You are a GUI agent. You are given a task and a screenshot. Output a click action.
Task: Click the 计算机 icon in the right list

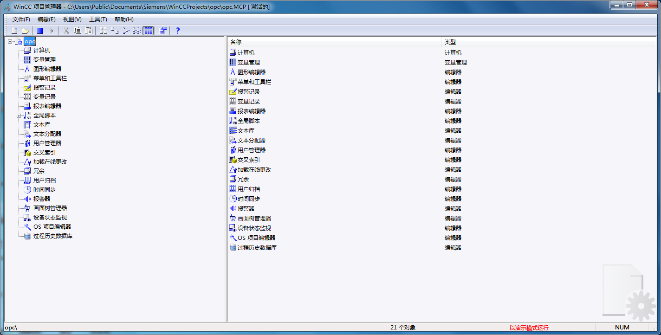(x=233, y=53)
